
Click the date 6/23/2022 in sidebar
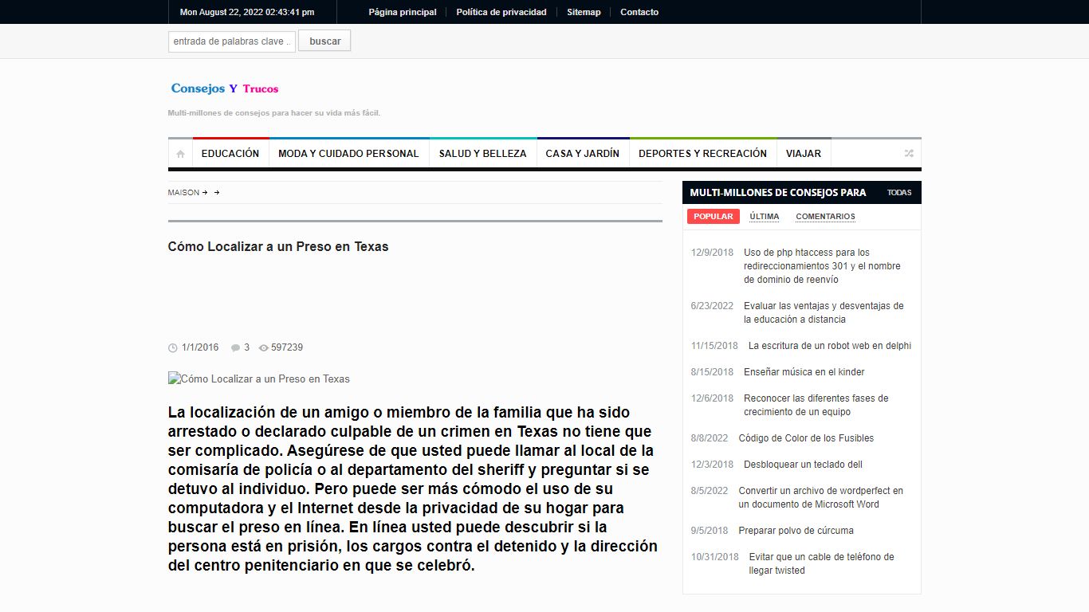(712, 306)
